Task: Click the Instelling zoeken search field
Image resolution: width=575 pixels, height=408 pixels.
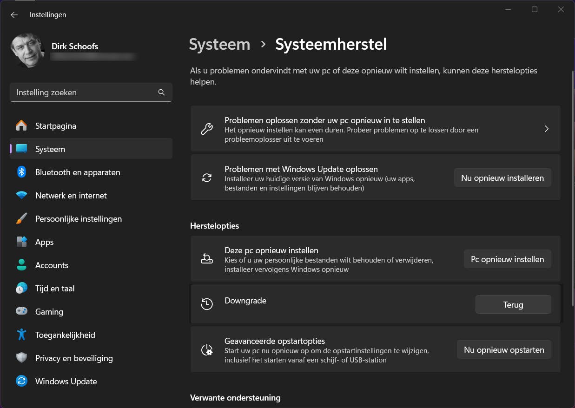Action: [x=84, y=92]
